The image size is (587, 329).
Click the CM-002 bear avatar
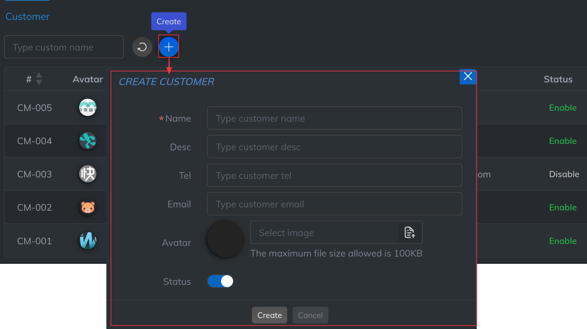tap(88, 207)
